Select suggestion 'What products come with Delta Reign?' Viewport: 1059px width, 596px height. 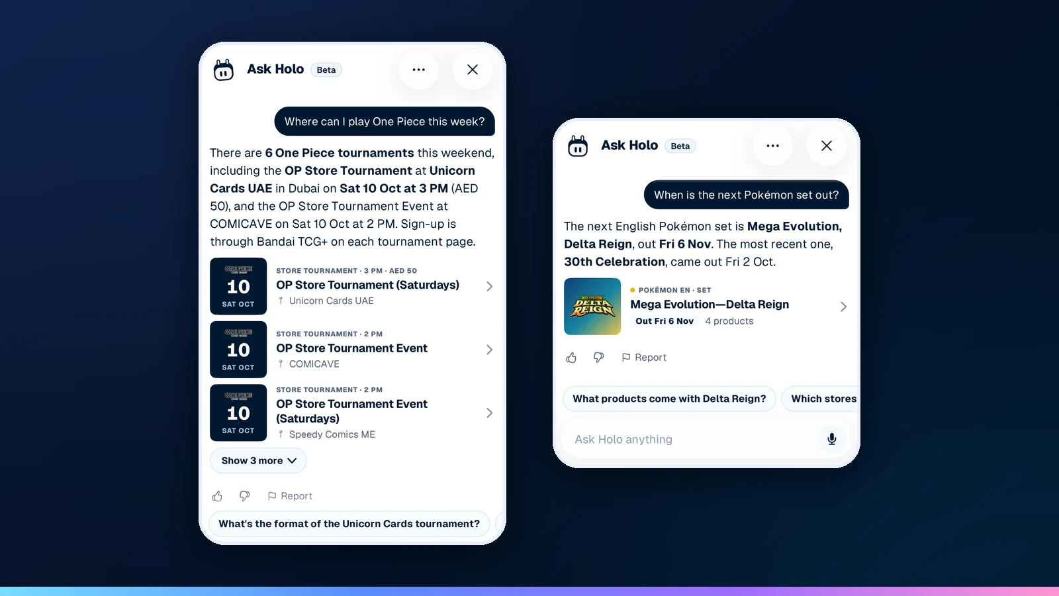pos(669,399)
